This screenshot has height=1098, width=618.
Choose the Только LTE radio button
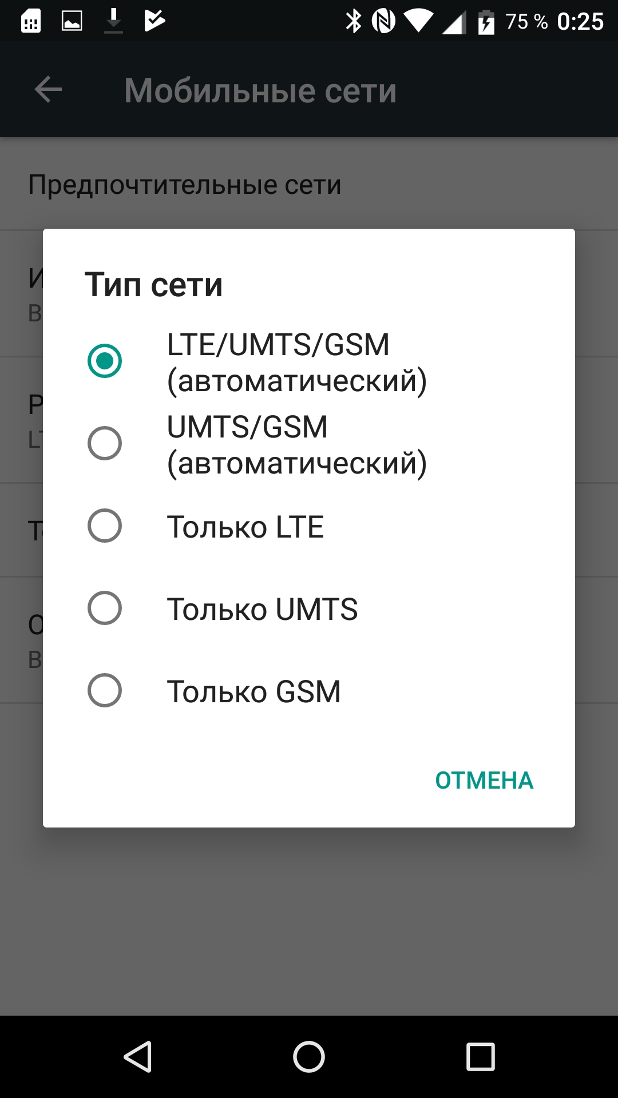point(105,526)
